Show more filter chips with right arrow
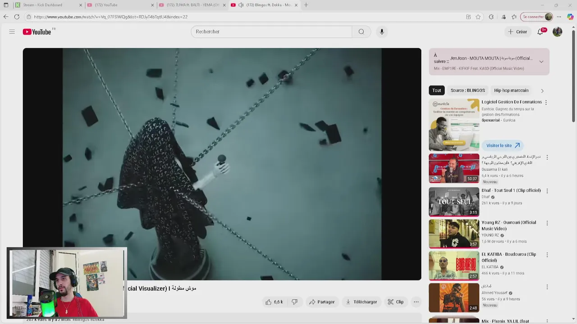This screenshot has height=324, width=577. 542,90
